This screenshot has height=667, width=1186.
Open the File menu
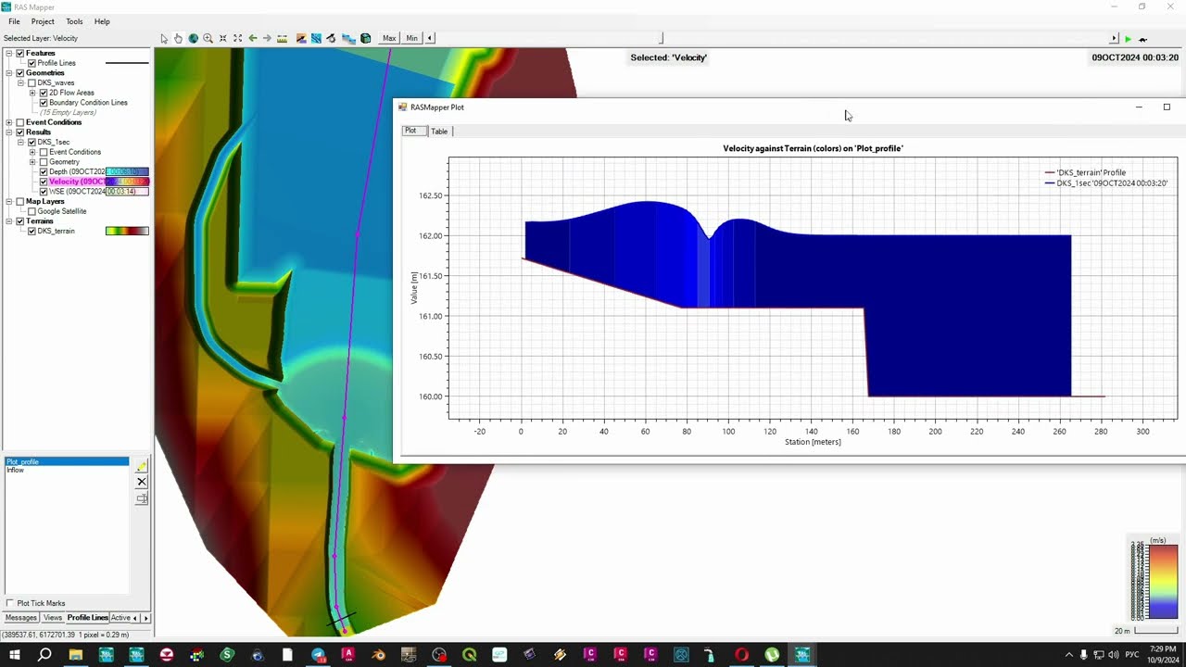(14, 21)
